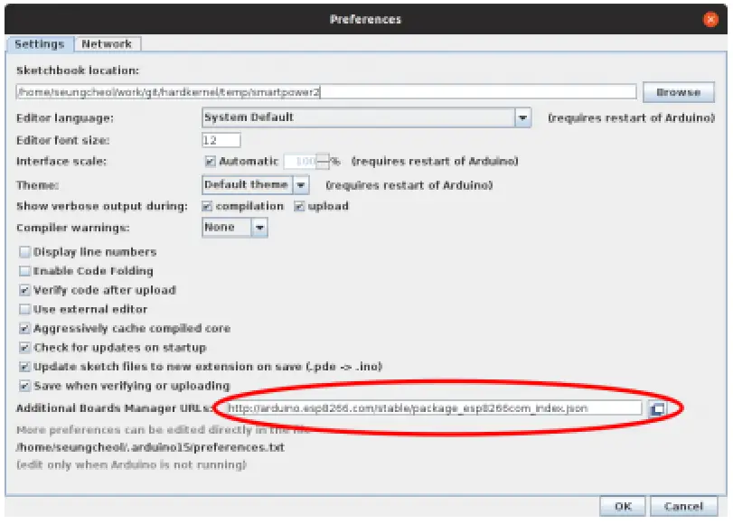Confirm preferences with OK button

623,506
